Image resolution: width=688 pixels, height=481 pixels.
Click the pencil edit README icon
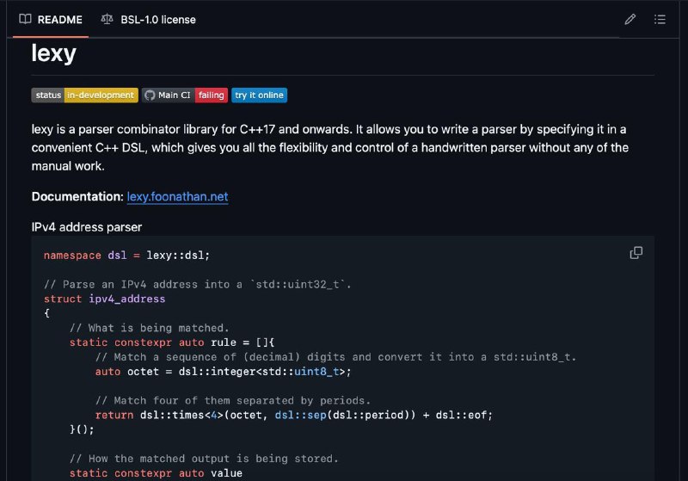(x=630, y=19)
